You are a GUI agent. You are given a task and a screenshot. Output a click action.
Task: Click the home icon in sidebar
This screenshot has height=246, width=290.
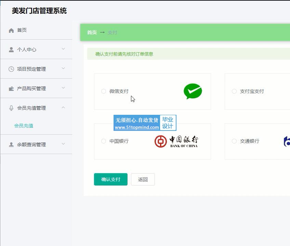11,30
